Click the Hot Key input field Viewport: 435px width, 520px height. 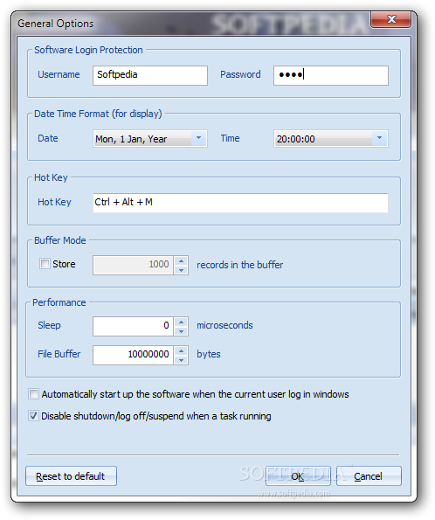coord(240,203)
